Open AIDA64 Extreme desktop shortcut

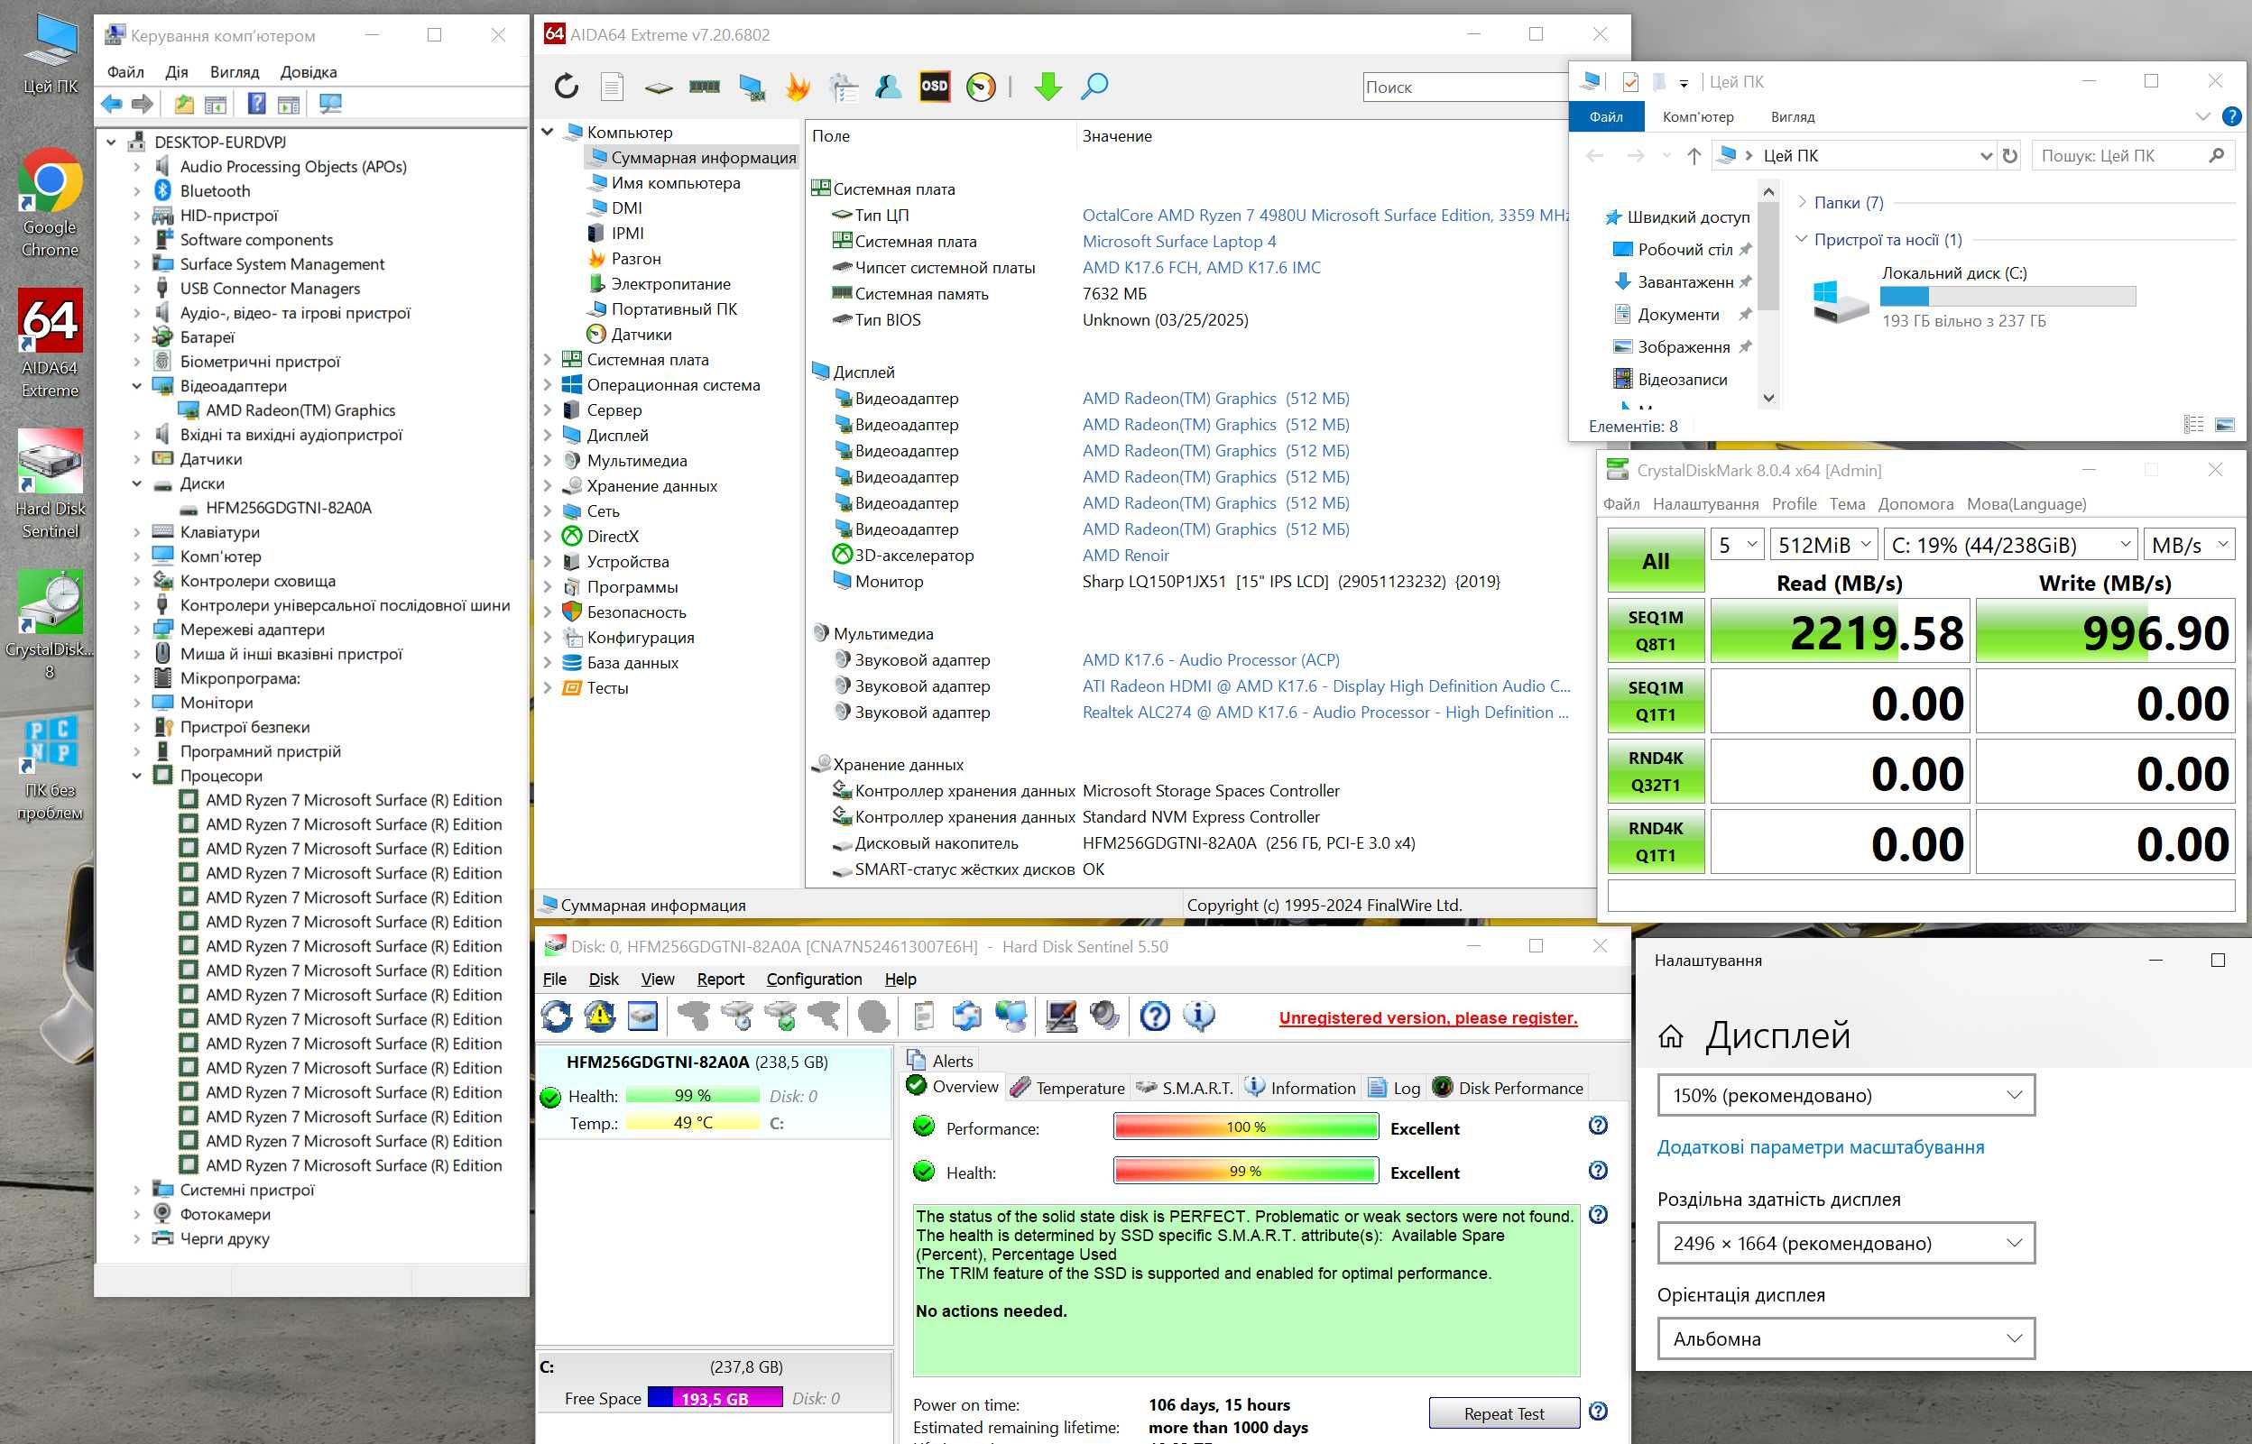pyautogui.click(x=50, y=343)
